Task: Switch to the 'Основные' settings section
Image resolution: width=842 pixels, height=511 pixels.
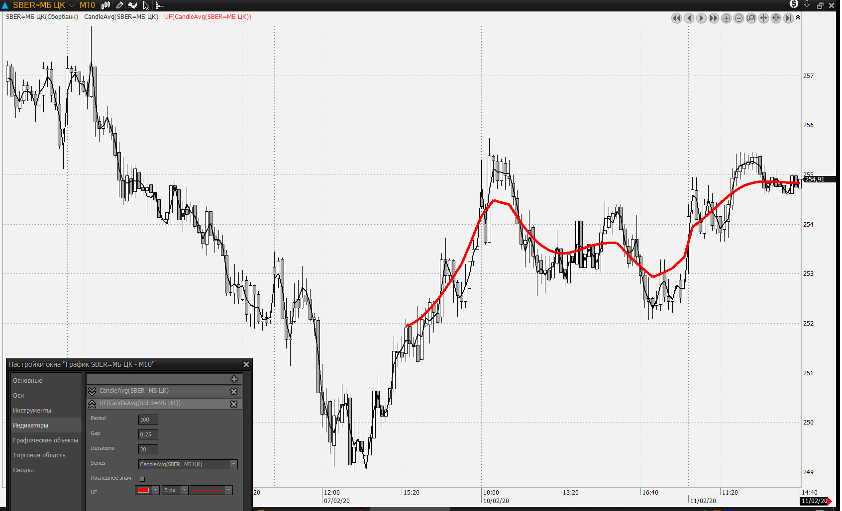Action: click(x=27, y=381)
